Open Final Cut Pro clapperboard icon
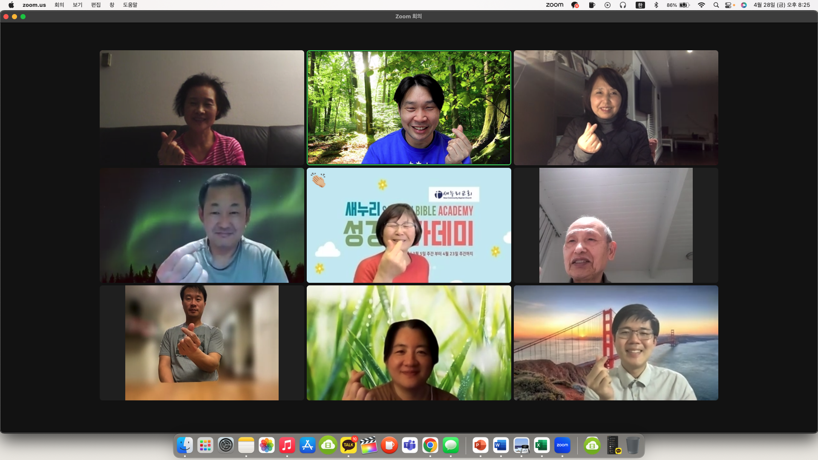 click(x=369, y=445)
